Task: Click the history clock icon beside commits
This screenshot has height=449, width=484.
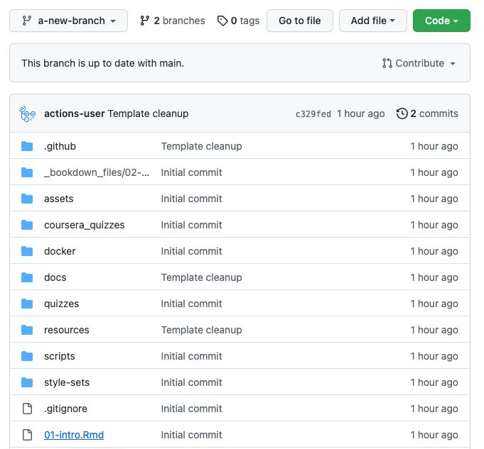Action: [402, 113]
